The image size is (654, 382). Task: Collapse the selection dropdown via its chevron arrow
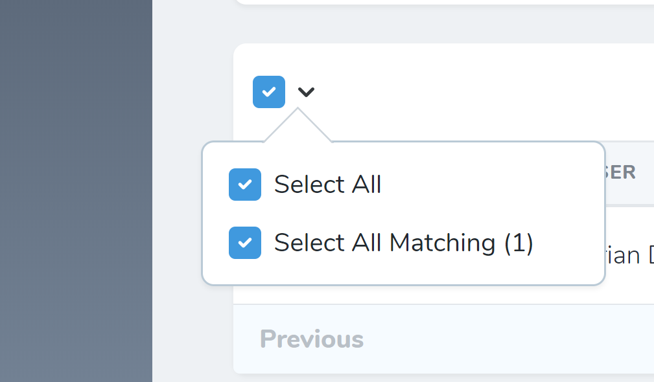point(305,91)
